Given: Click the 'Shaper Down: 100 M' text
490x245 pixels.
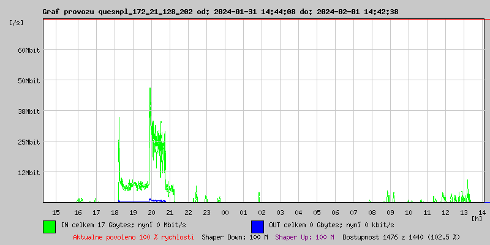Looking at the screenshot, I should point(235,237).
